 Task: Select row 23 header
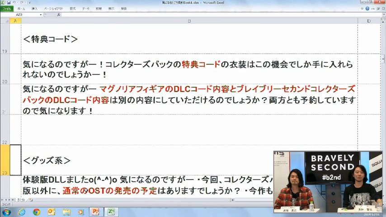[5, 160]
